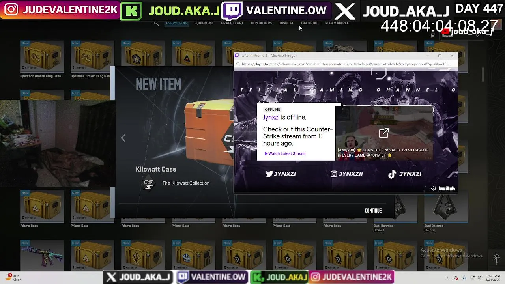The width and height of the screenshot is (505, 284).
Task: Open the clock showing 4:04 AM
Action: click(494, 278)
